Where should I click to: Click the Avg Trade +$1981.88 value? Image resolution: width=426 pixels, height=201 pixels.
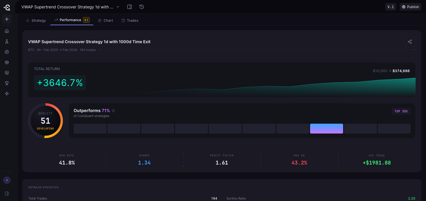(377, 163)
